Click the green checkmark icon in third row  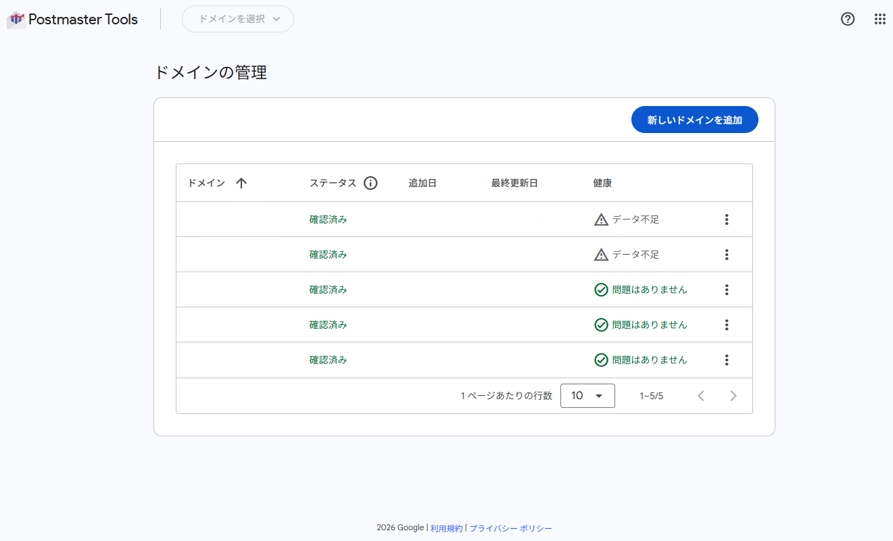pyautogui.click(x=601, y=290)
